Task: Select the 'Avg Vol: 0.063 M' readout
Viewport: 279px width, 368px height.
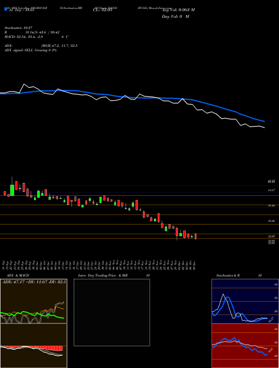Action: (x=179, y=10)
